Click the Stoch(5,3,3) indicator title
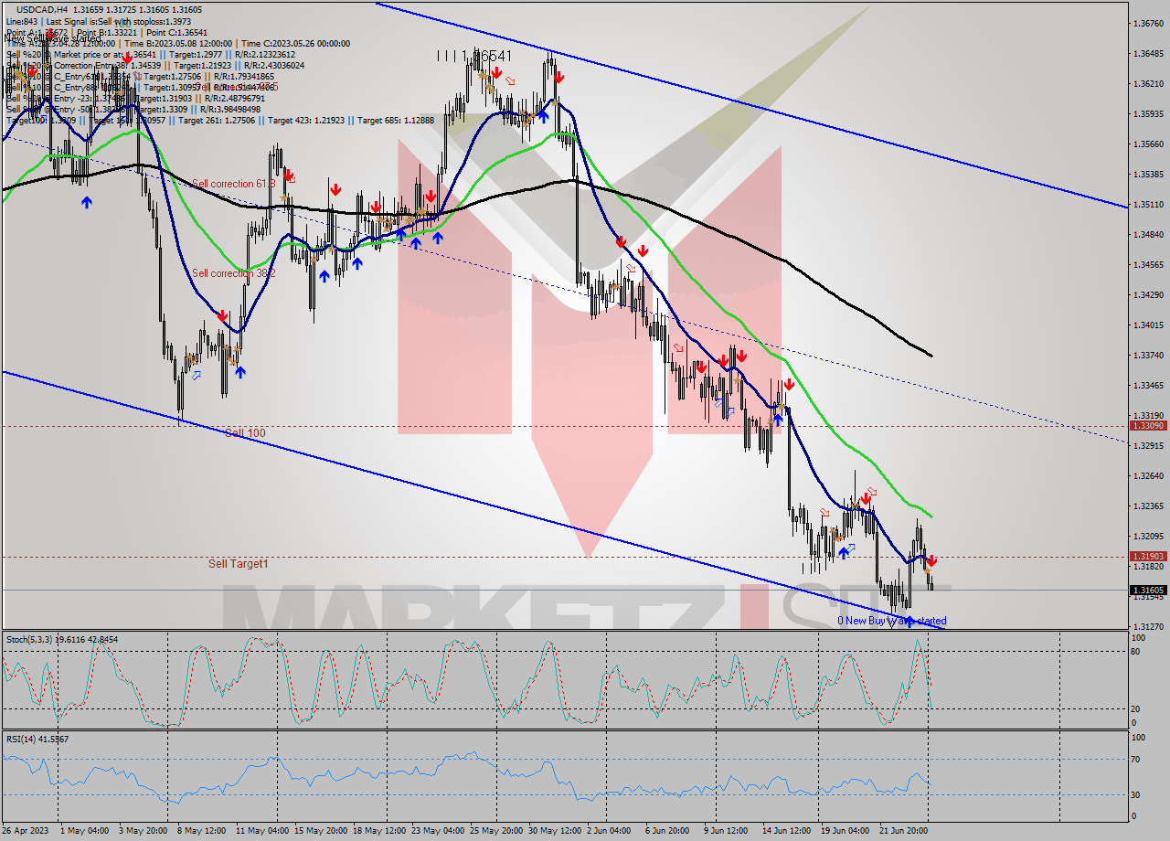The height and width of the screenshot is (841, 1170). tap(61, 639)
